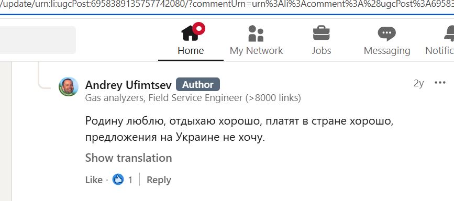
Task: Click the search input field
Action: click(x=38, y=40)
